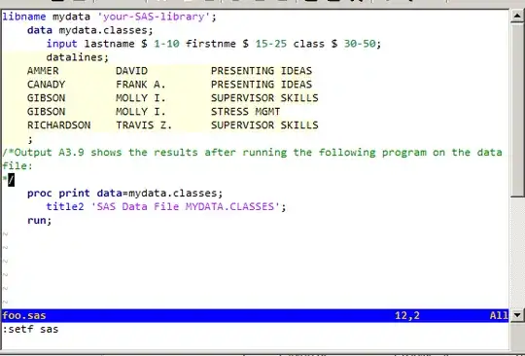Click the 'title2' keyword
The image size is (525, 356).
tap(65, 206)
